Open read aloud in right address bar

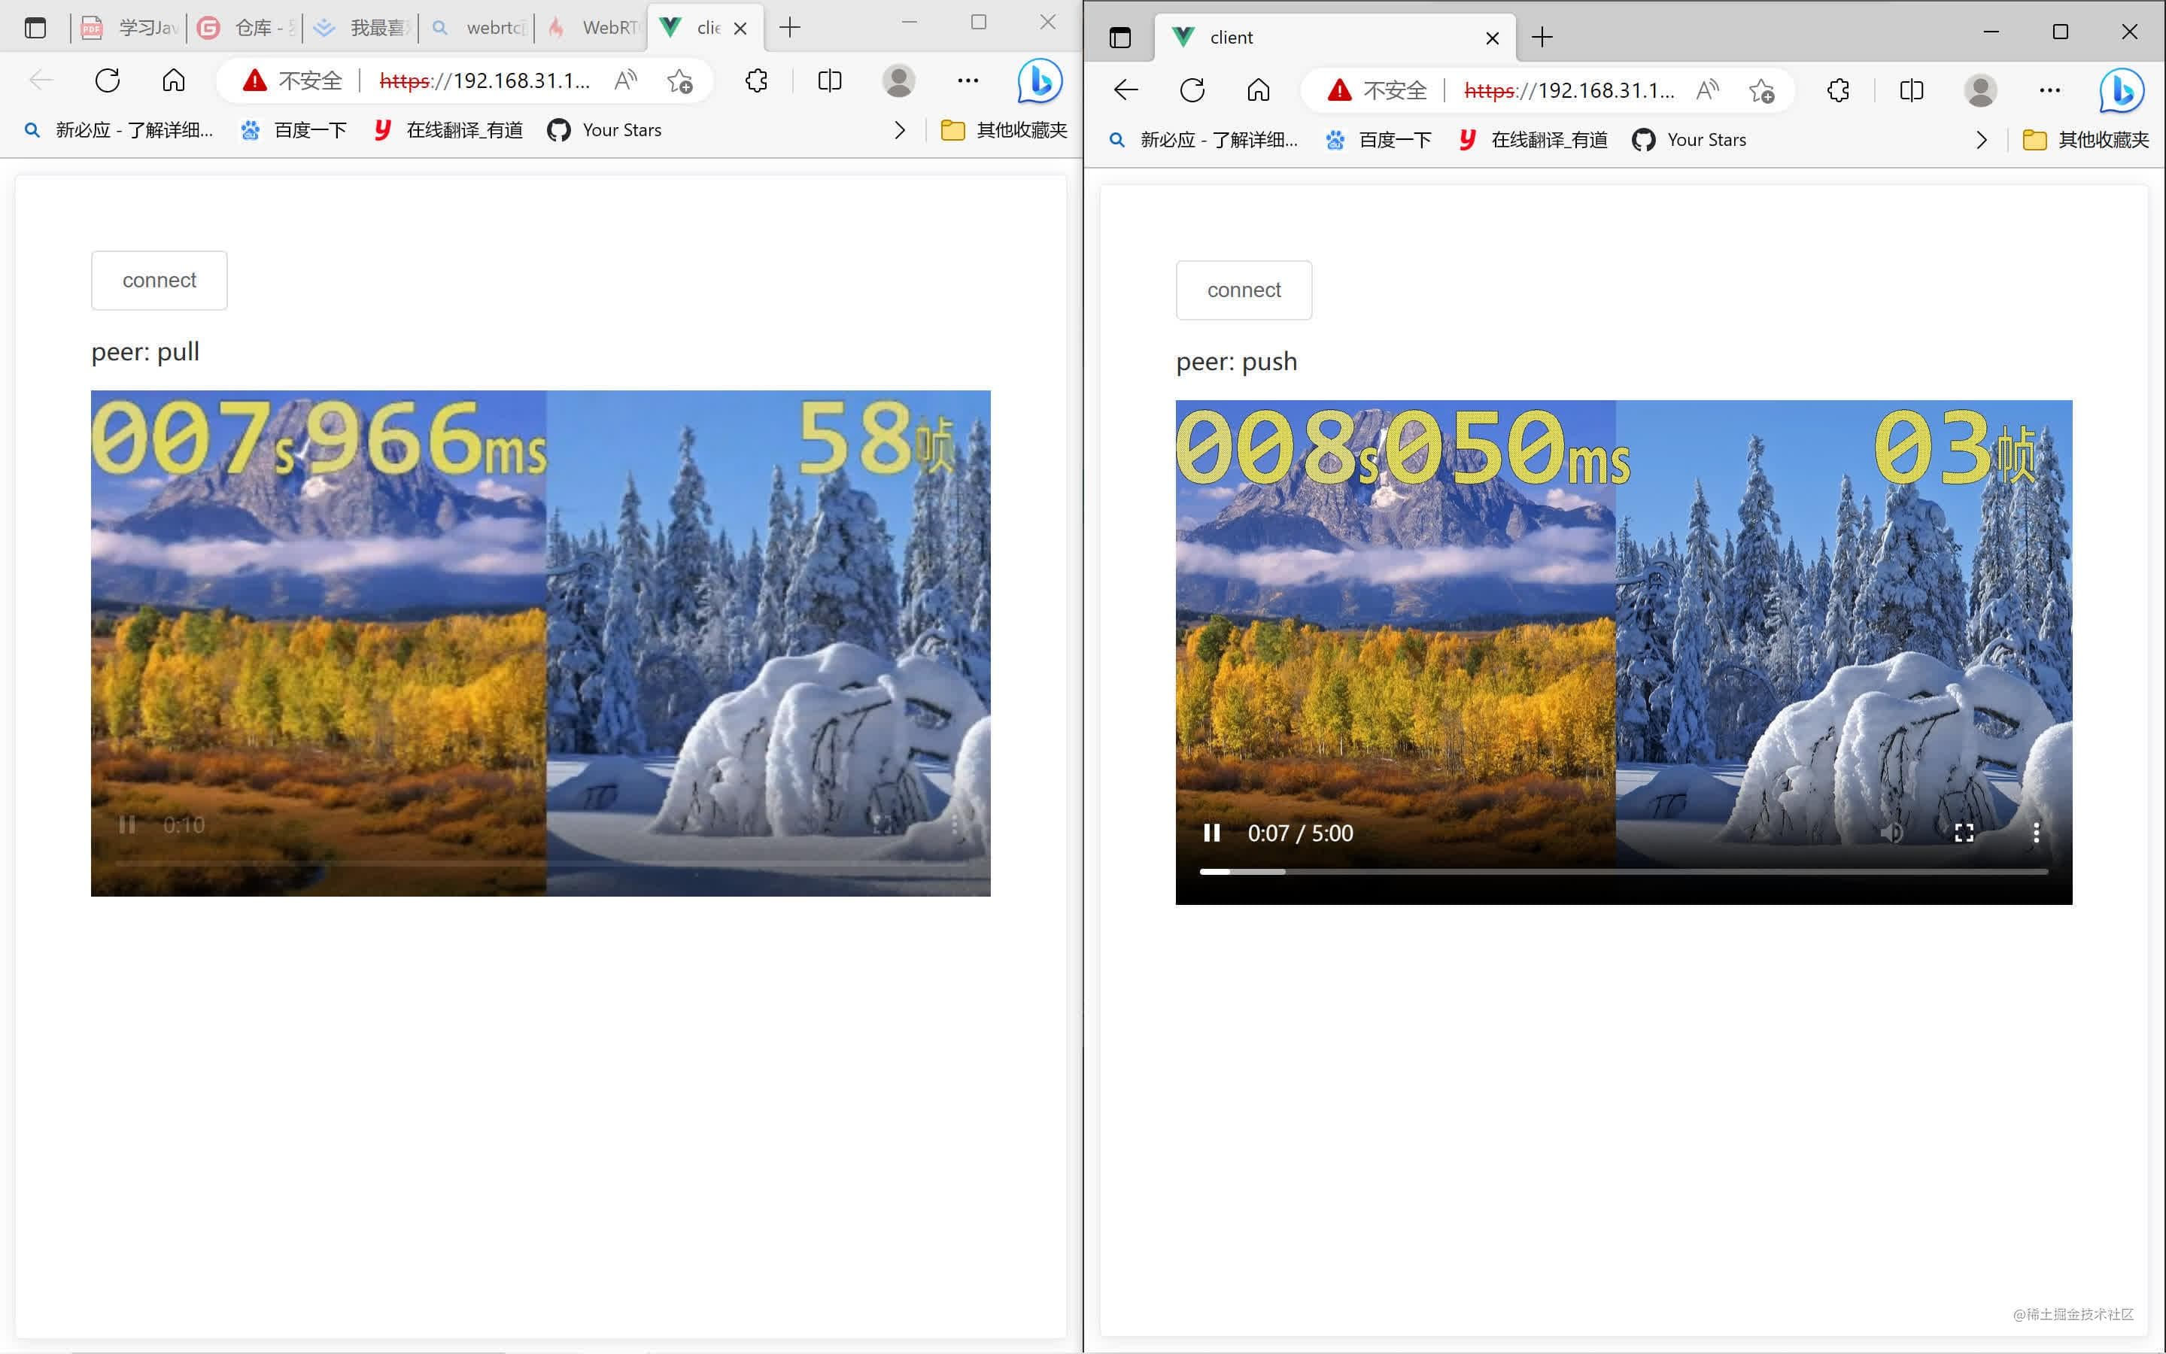point(1708,90)
